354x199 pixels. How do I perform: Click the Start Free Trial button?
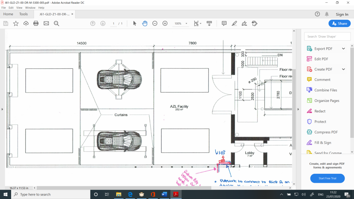coord(327,178)
